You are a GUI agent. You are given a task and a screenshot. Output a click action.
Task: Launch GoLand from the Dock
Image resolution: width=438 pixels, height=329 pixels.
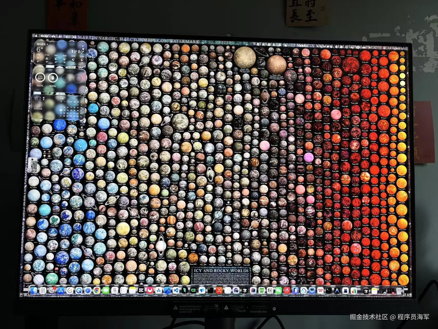tap(236, 290)
